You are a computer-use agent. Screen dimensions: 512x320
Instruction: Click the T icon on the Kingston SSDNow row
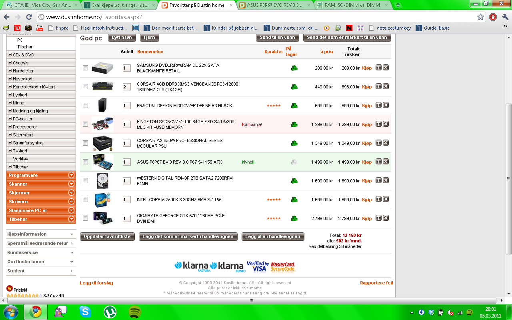tap(378, 124)
